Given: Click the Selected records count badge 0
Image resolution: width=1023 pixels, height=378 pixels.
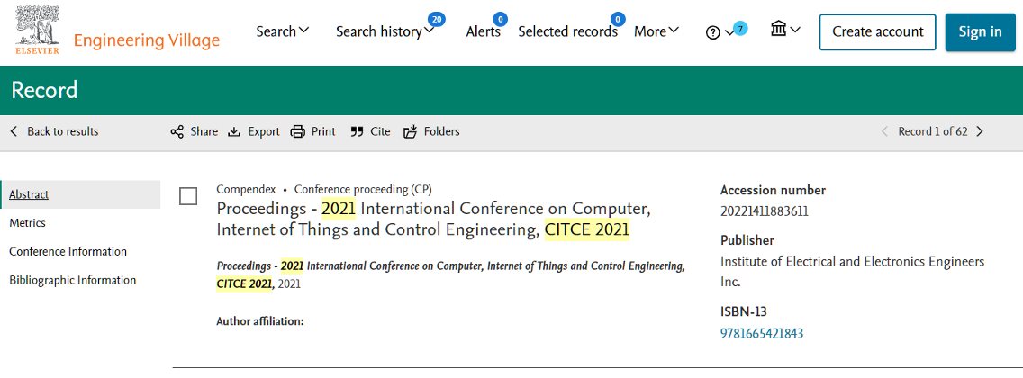Looking at the screenshot, I should click(617, 19).
